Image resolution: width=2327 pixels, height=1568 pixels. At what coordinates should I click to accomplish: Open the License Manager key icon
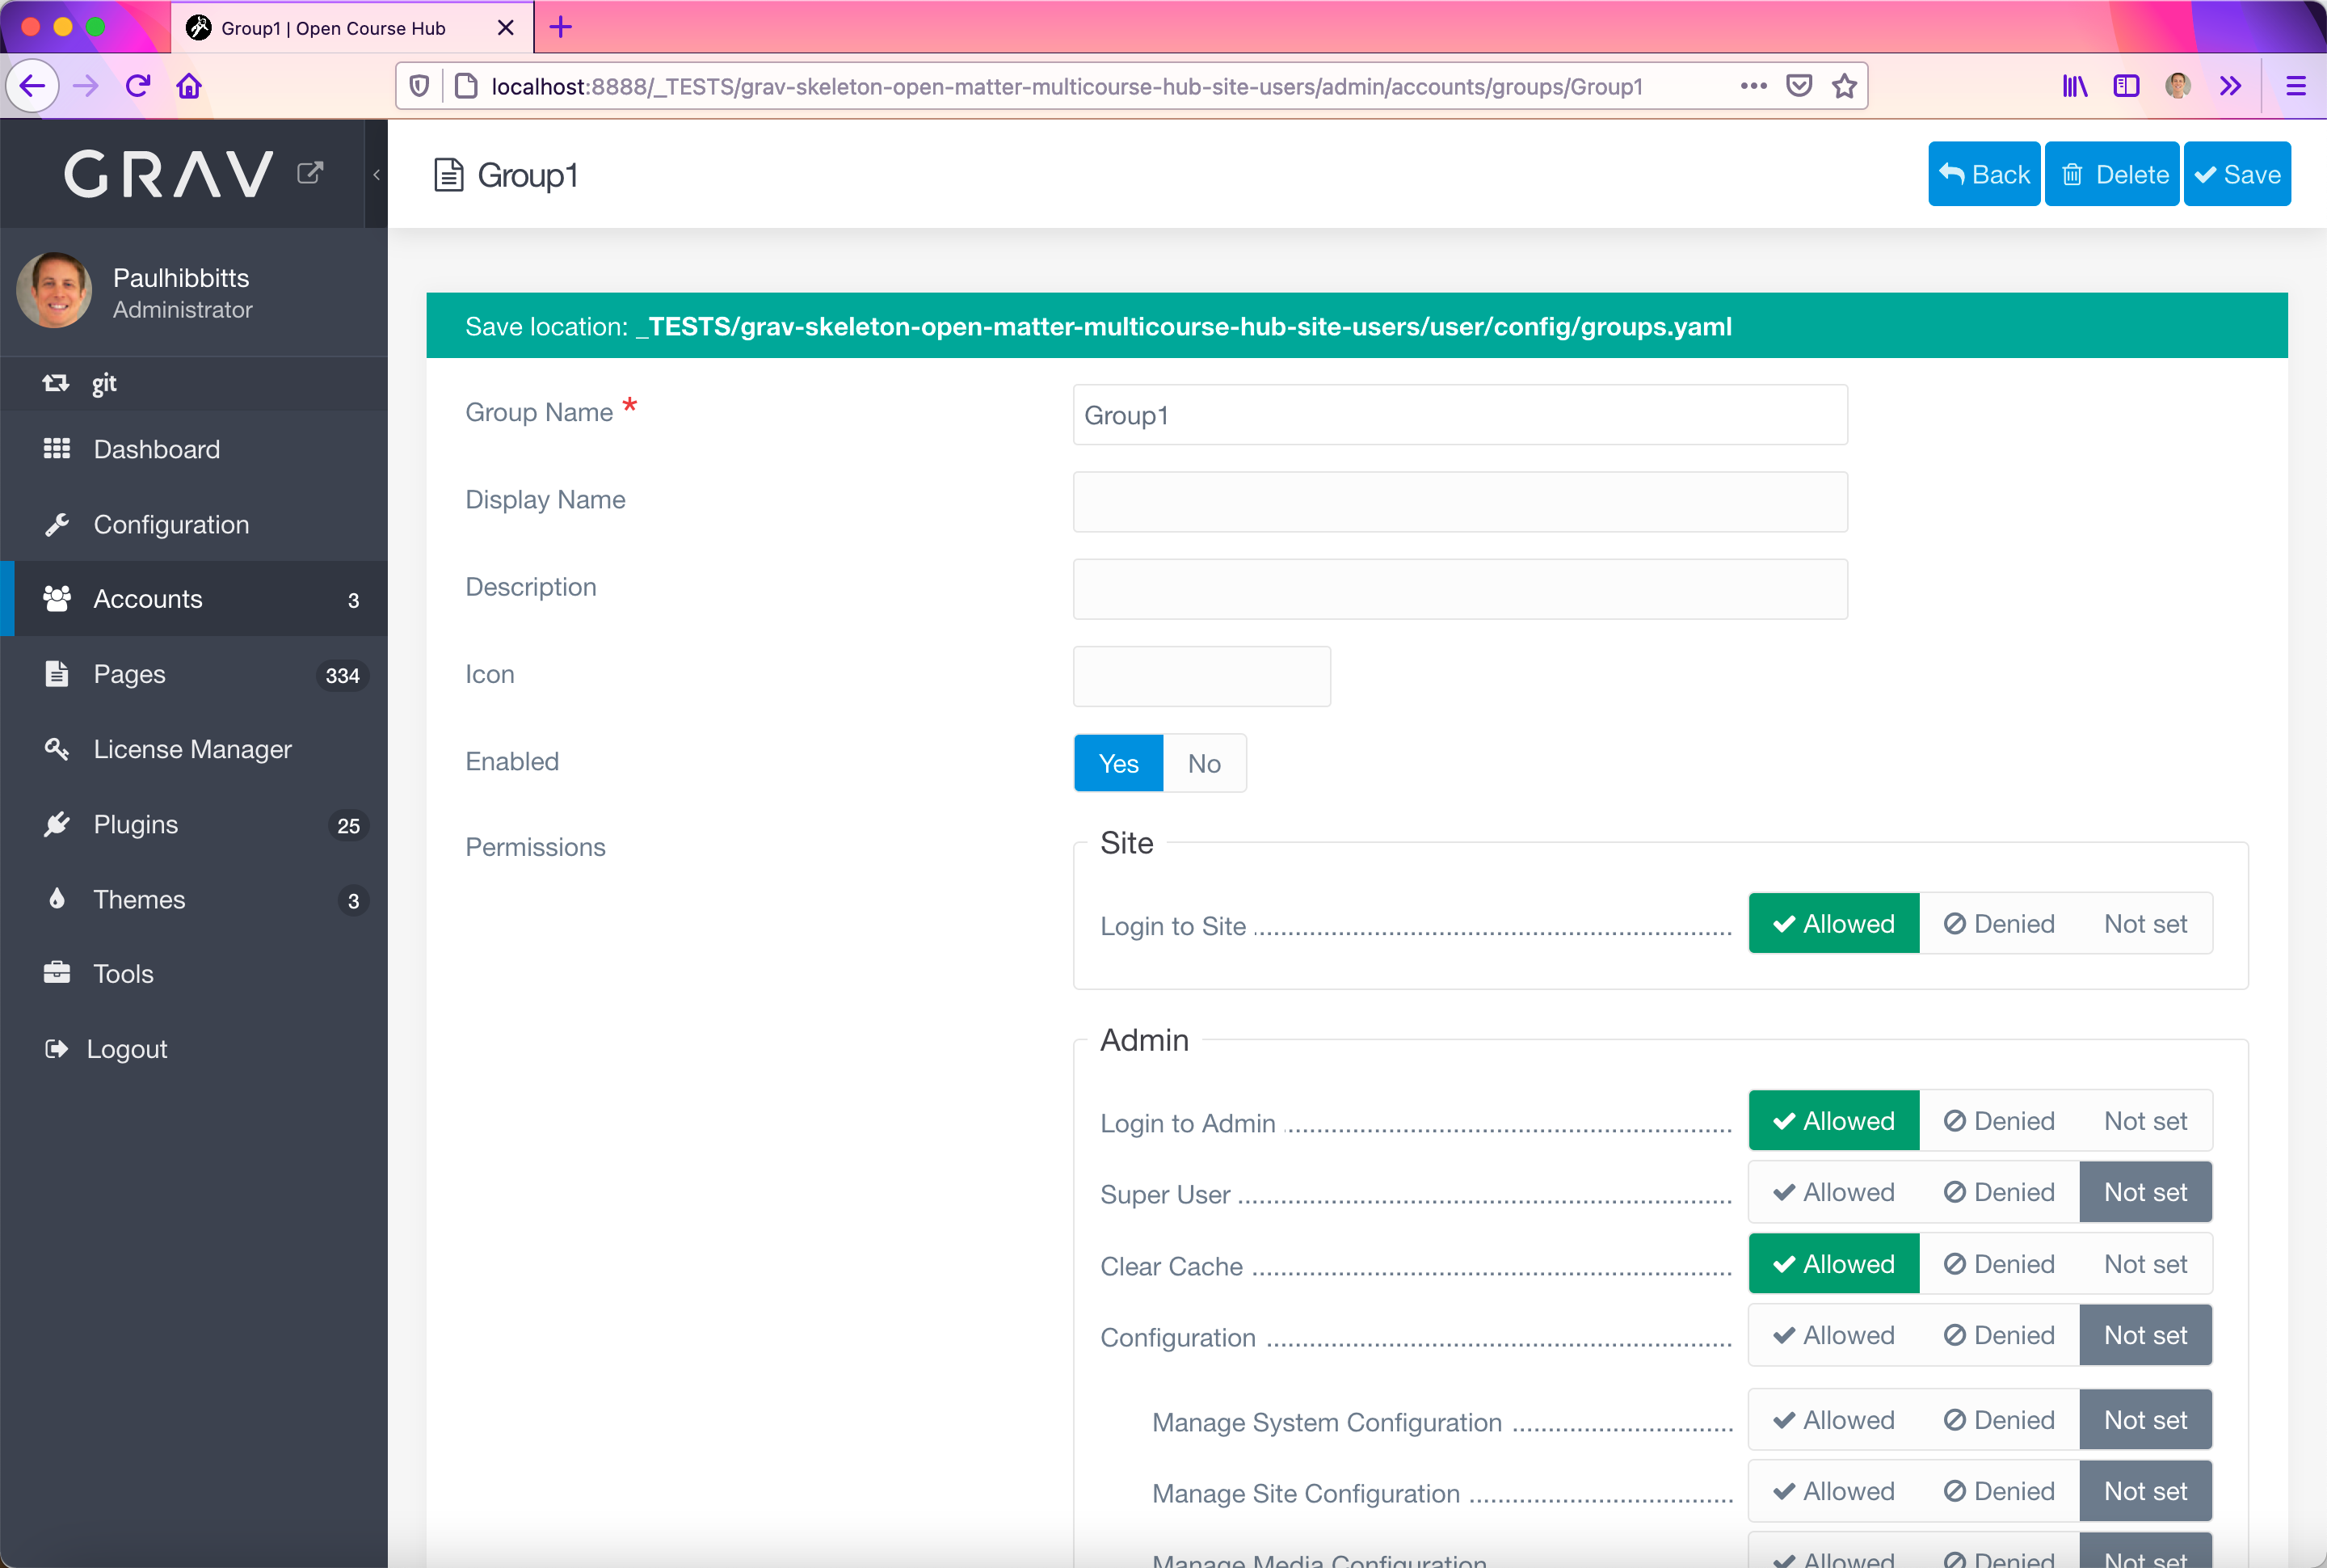[x=57, y=749]
